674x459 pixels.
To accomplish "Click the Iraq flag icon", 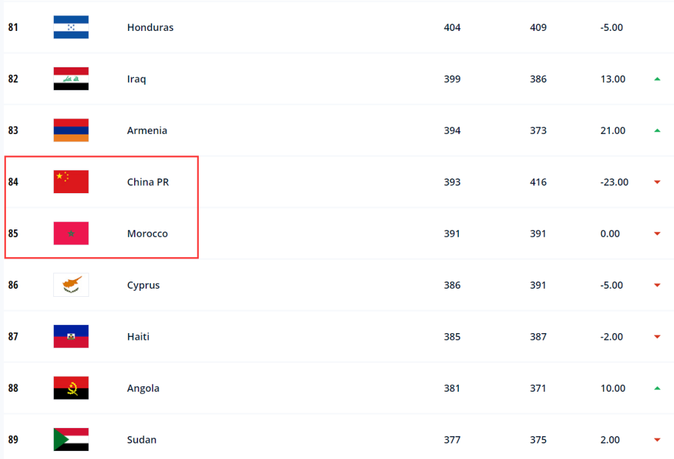I will 71,79.
